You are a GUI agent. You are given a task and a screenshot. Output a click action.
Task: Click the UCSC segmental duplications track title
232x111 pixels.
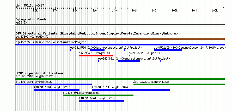pyautogui.click(x=40, y=73)
